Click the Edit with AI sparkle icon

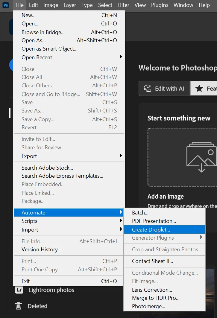(x=148, y=89)
